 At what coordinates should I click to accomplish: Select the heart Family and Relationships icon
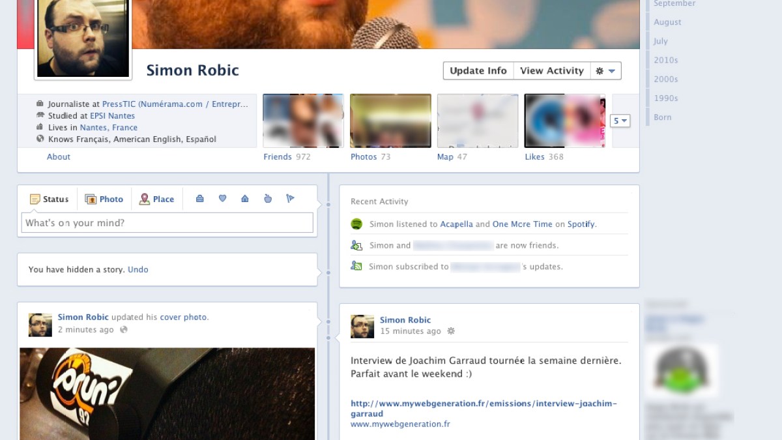pos(222,199)
